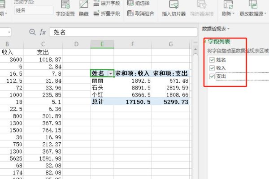The image size is (269, 179).
Task: Click cell with value 3600
Action: (x=12, y=60)
